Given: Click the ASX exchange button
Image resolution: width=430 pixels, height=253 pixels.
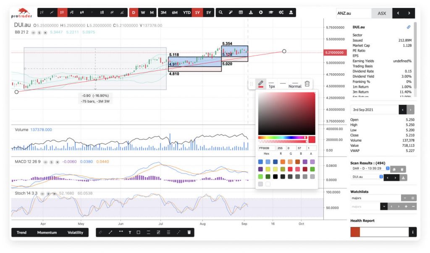Looking at the screenshot, I should point(382,13).
